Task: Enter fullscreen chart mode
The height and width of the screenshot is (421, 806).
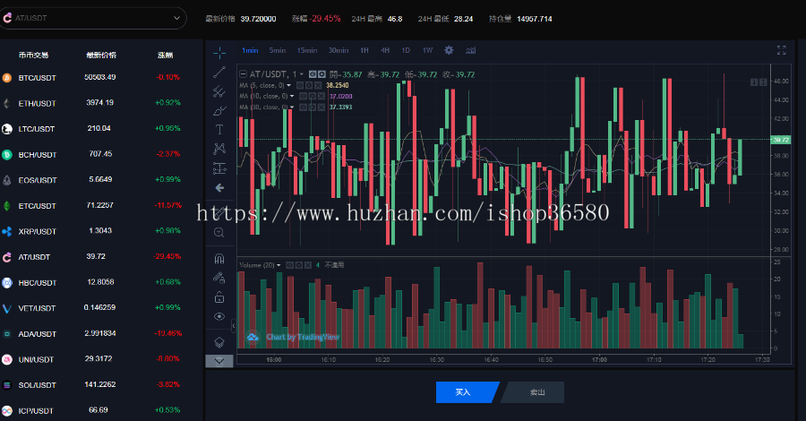Action: (782, 50)
